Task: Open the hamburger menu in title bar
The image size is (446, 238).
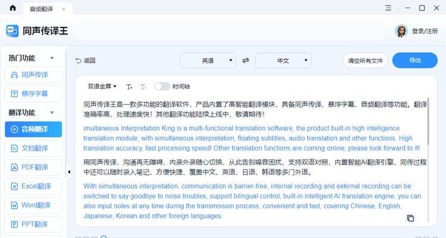Action: 388,8
